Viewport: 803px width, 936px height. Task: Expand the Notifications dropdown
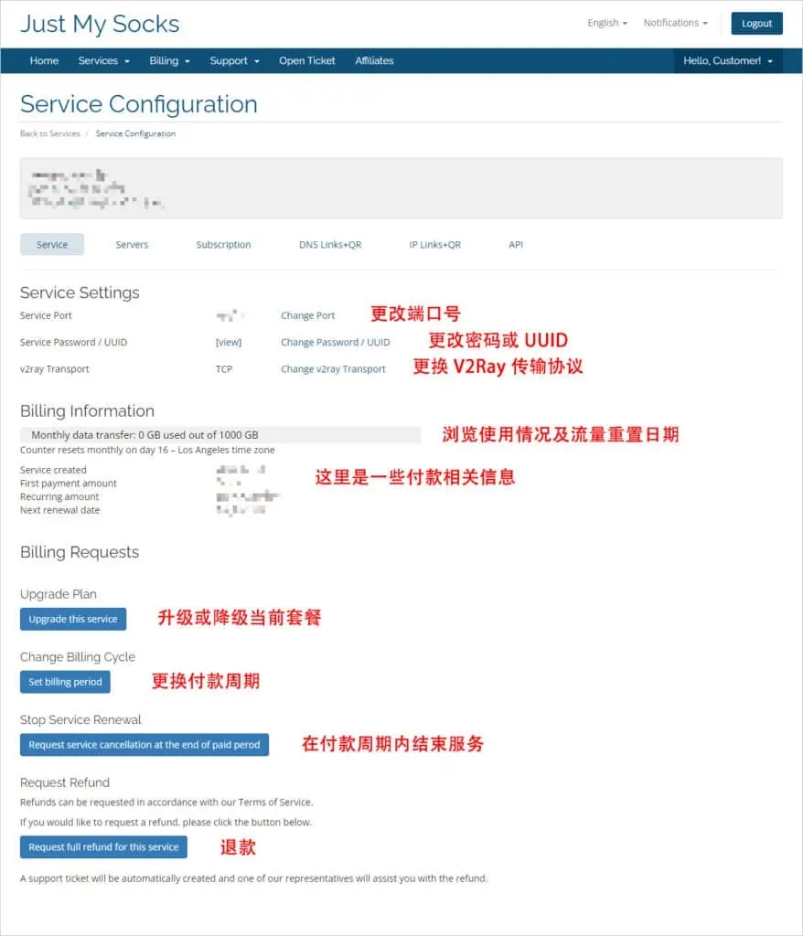click(675, 23)
